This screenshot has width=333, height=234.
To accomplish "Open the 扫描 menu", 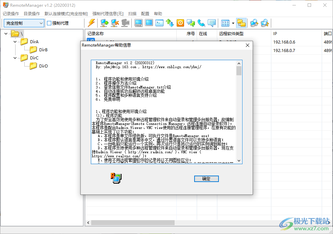I will [132, 14].
